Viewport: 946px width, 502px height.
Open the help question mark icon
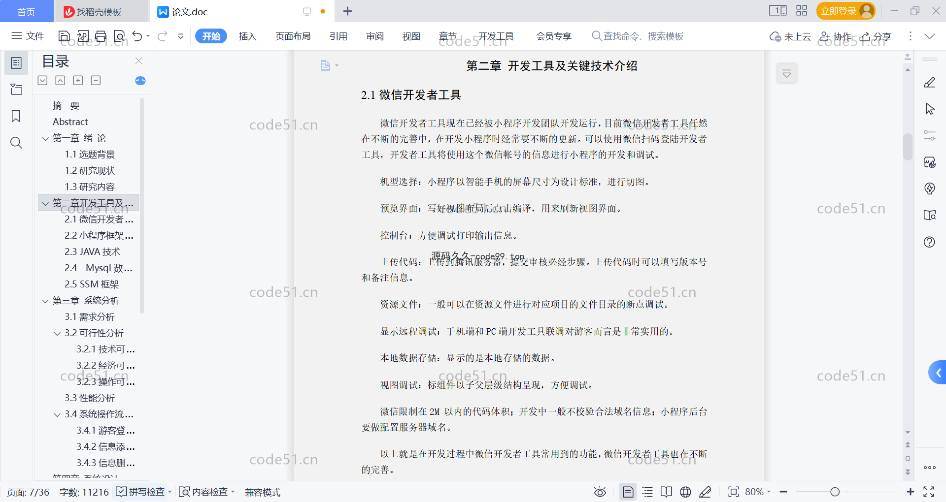pos(929,242)
